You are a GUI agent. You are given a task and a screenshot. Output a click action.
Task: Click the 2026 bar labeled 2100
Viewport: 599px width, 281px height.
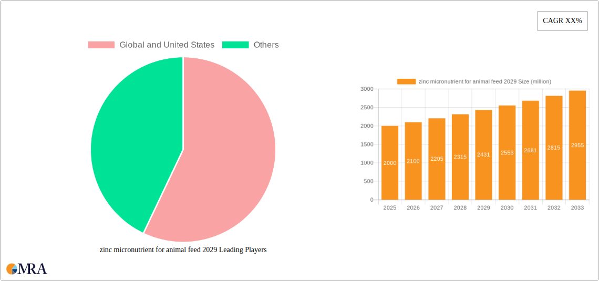[413, 161]
